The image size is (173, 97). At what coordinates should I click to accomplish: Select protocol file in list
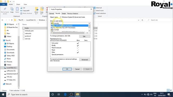click(x=28, y=36)
